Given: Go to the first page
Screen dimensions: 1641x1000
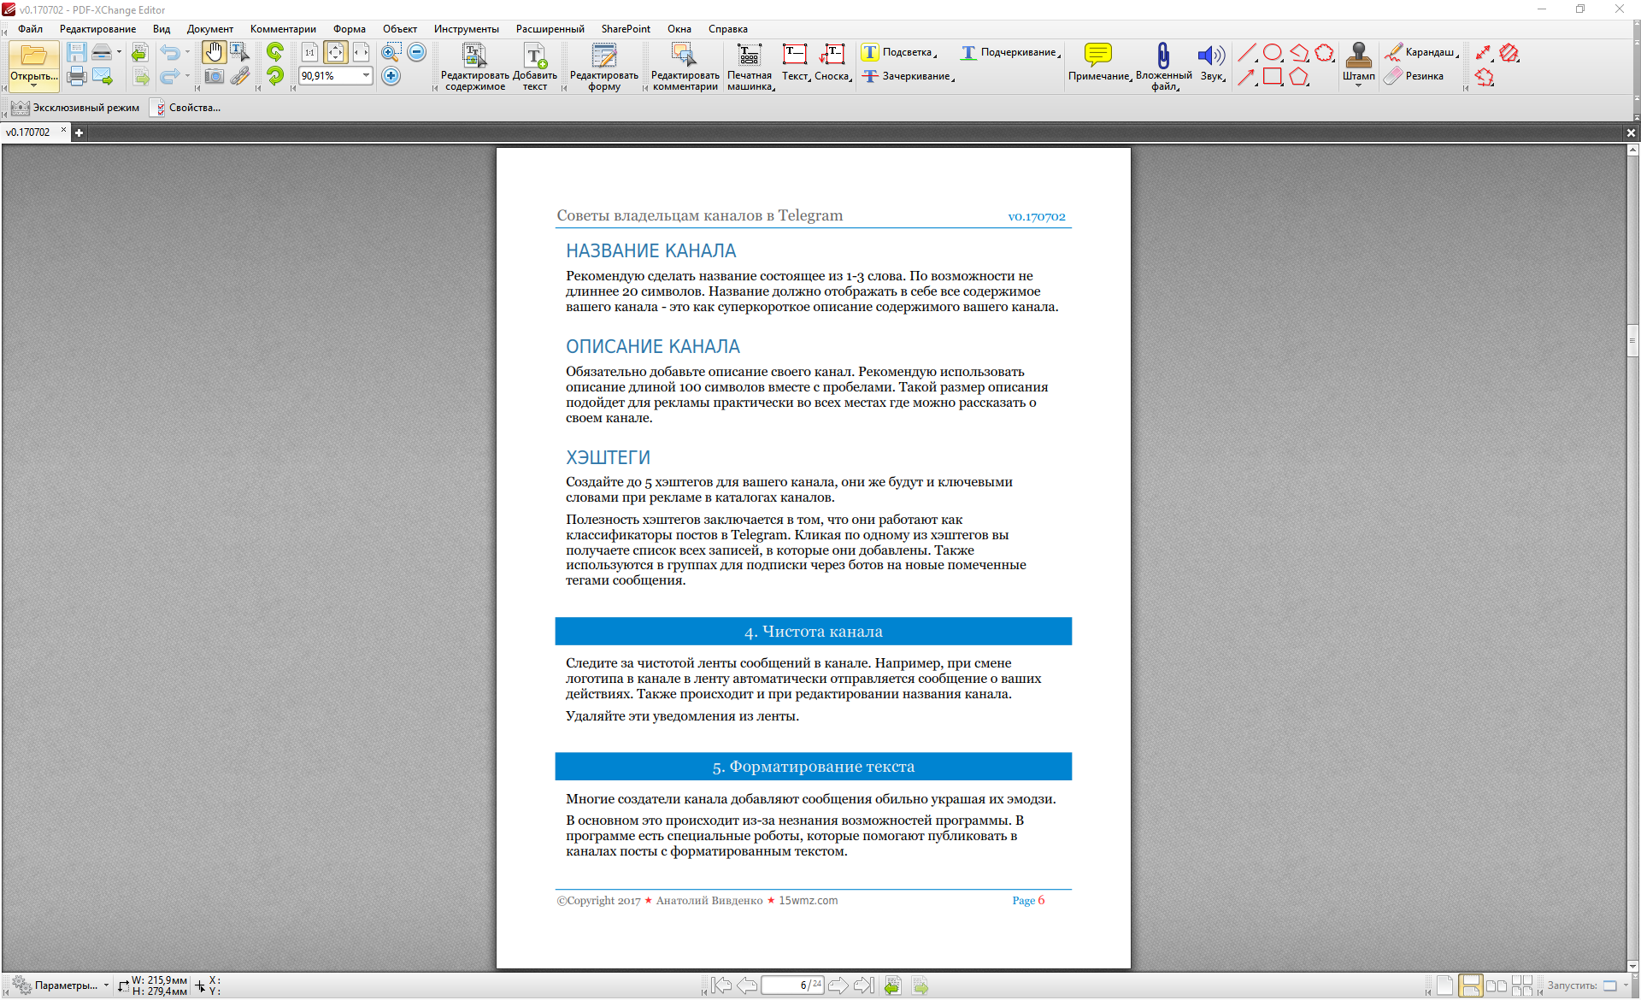Looking at the screenshot, I should 721,985.
